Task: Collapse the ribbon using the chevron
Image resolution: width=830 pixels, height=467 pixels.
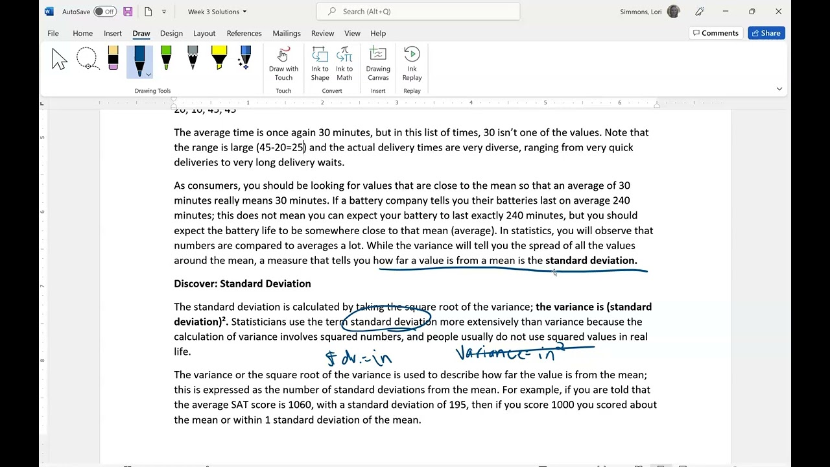Action: (779, 89)
